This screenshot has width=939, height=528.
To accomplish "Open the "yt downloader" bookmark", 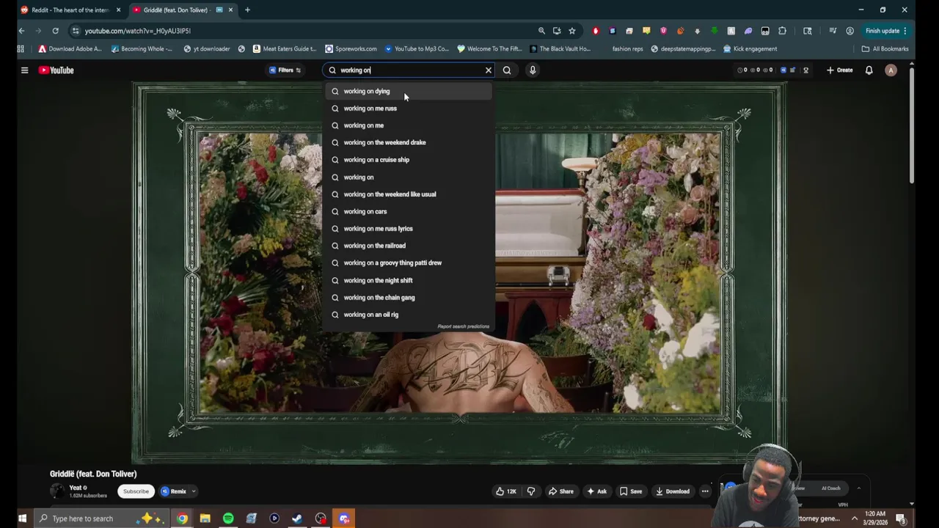I will click(207, 49).
